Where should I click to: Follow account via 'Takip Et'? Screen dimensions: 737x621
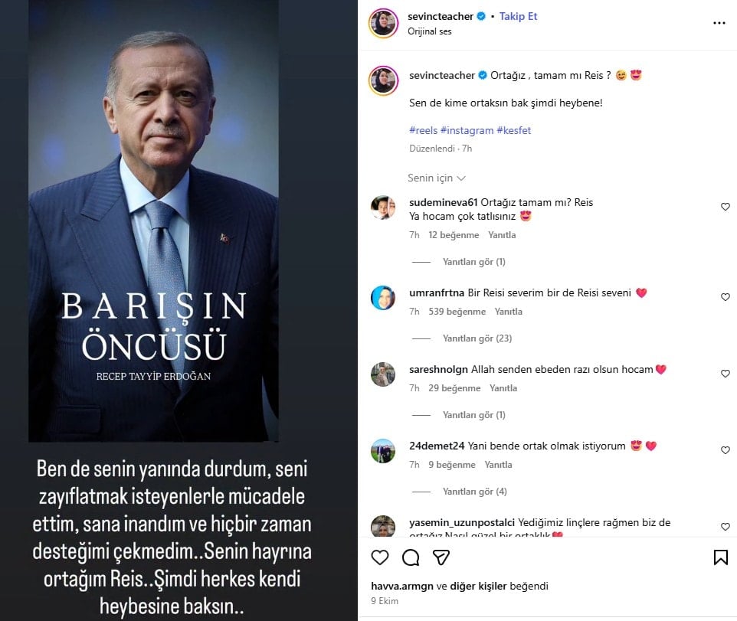click(518, 16)
